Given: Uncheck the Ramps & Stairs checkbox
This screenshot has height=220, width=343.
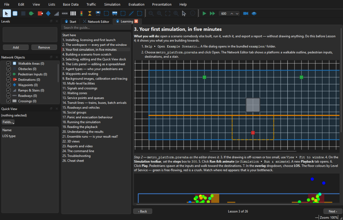Looking at the screenshot, I should [8, 90].
